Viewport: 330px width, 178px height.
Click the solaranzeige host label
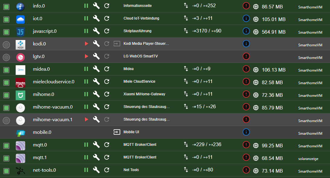coord(308,158)
